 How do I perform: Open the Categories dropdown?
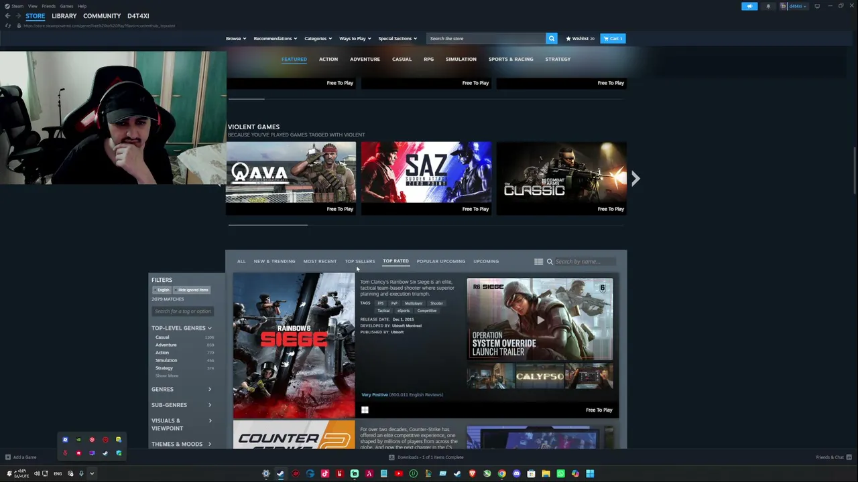[318, 38]
